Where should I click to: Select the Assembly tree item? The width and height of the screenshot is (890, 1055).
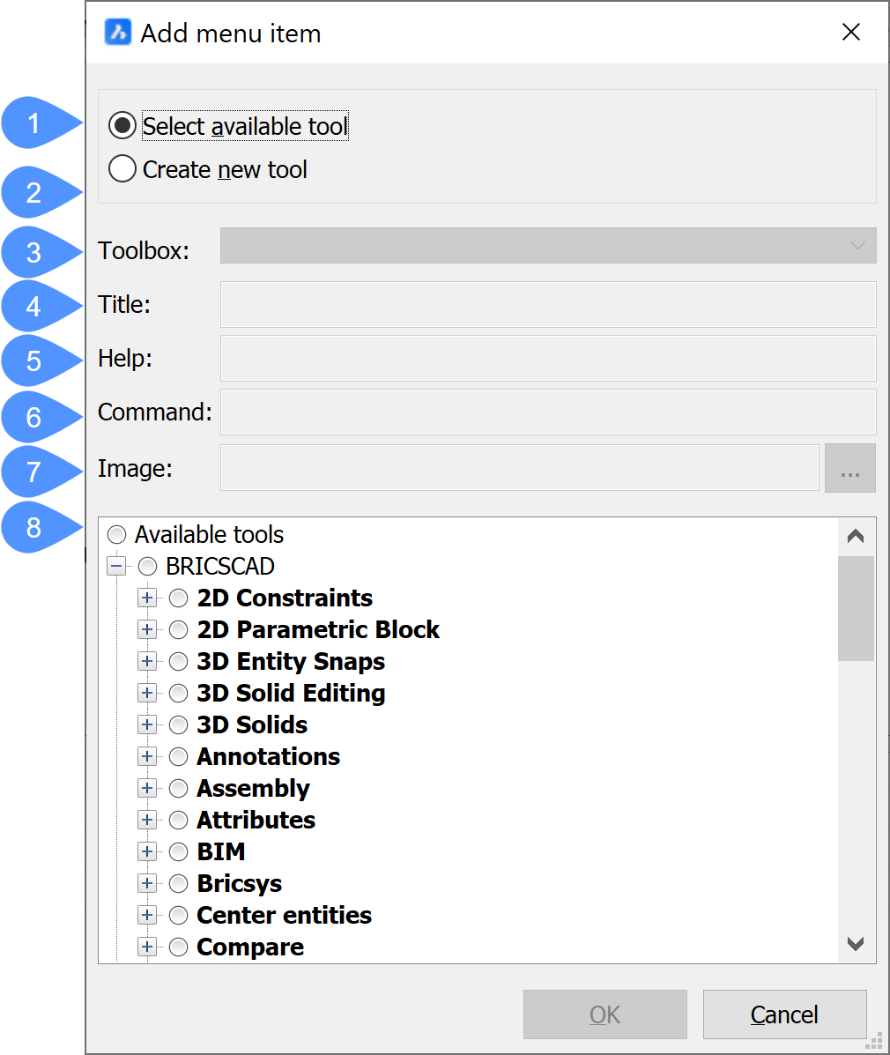253,789
